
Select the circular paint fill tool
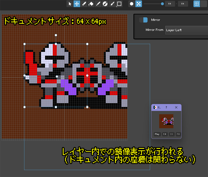pyautogui.click(x=105, y=4)
